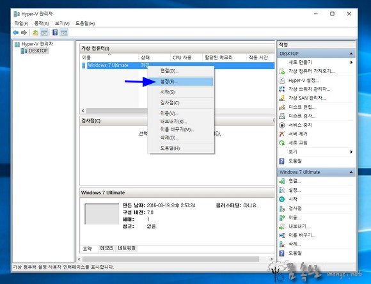The image size is (371, 284).
Task: Click the VM list scrollbar left arrow
Action: click(83, 111)
